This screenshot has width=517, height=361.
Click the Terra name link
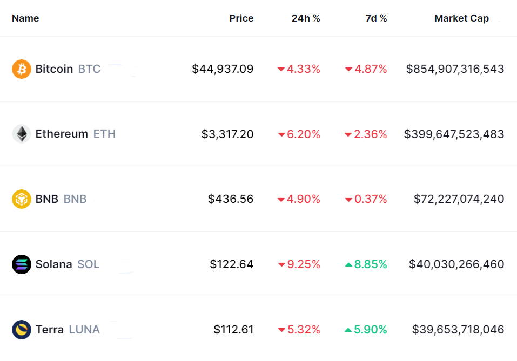pyautogui.click(x=49, y=329)
